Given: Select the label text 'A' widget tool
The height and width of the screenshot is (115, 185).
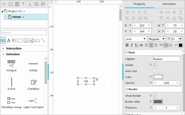Looking at the screenshot, I should pos(8,41).
